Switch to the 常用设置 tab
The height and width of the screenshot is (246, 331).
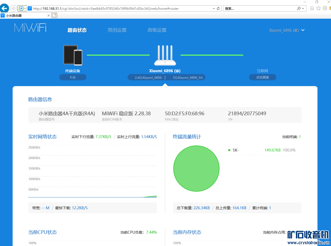point(117,30)
